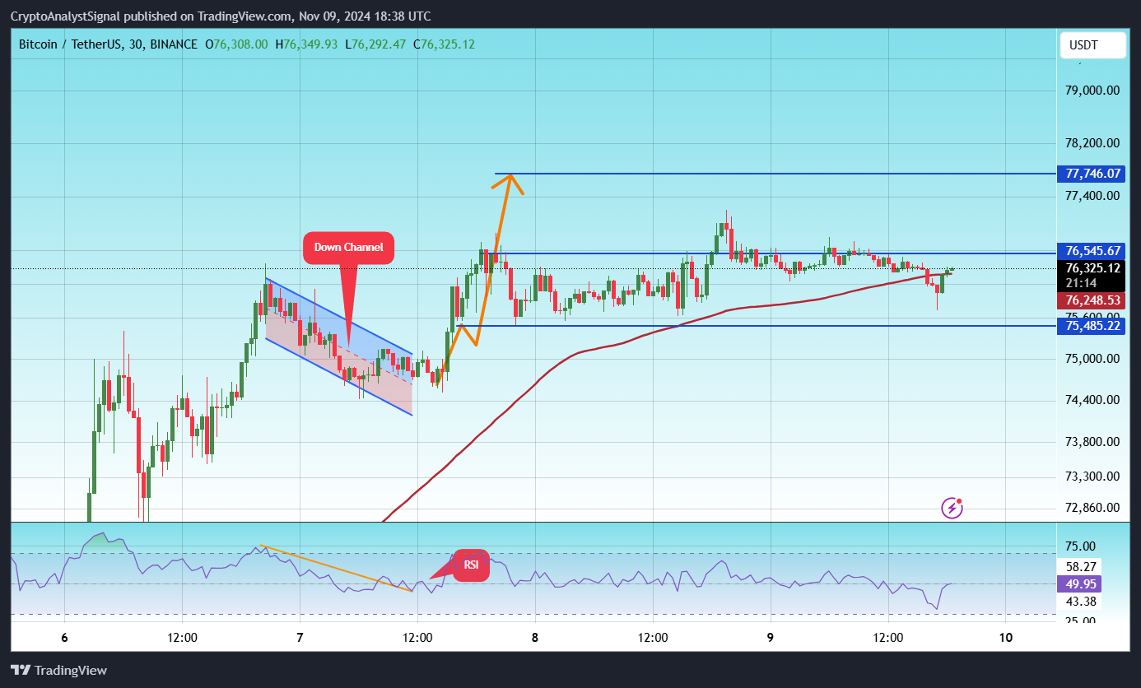This screenshot has height=688, width=1141.
Task: Click the red RSI callout label
Action: 471,565
